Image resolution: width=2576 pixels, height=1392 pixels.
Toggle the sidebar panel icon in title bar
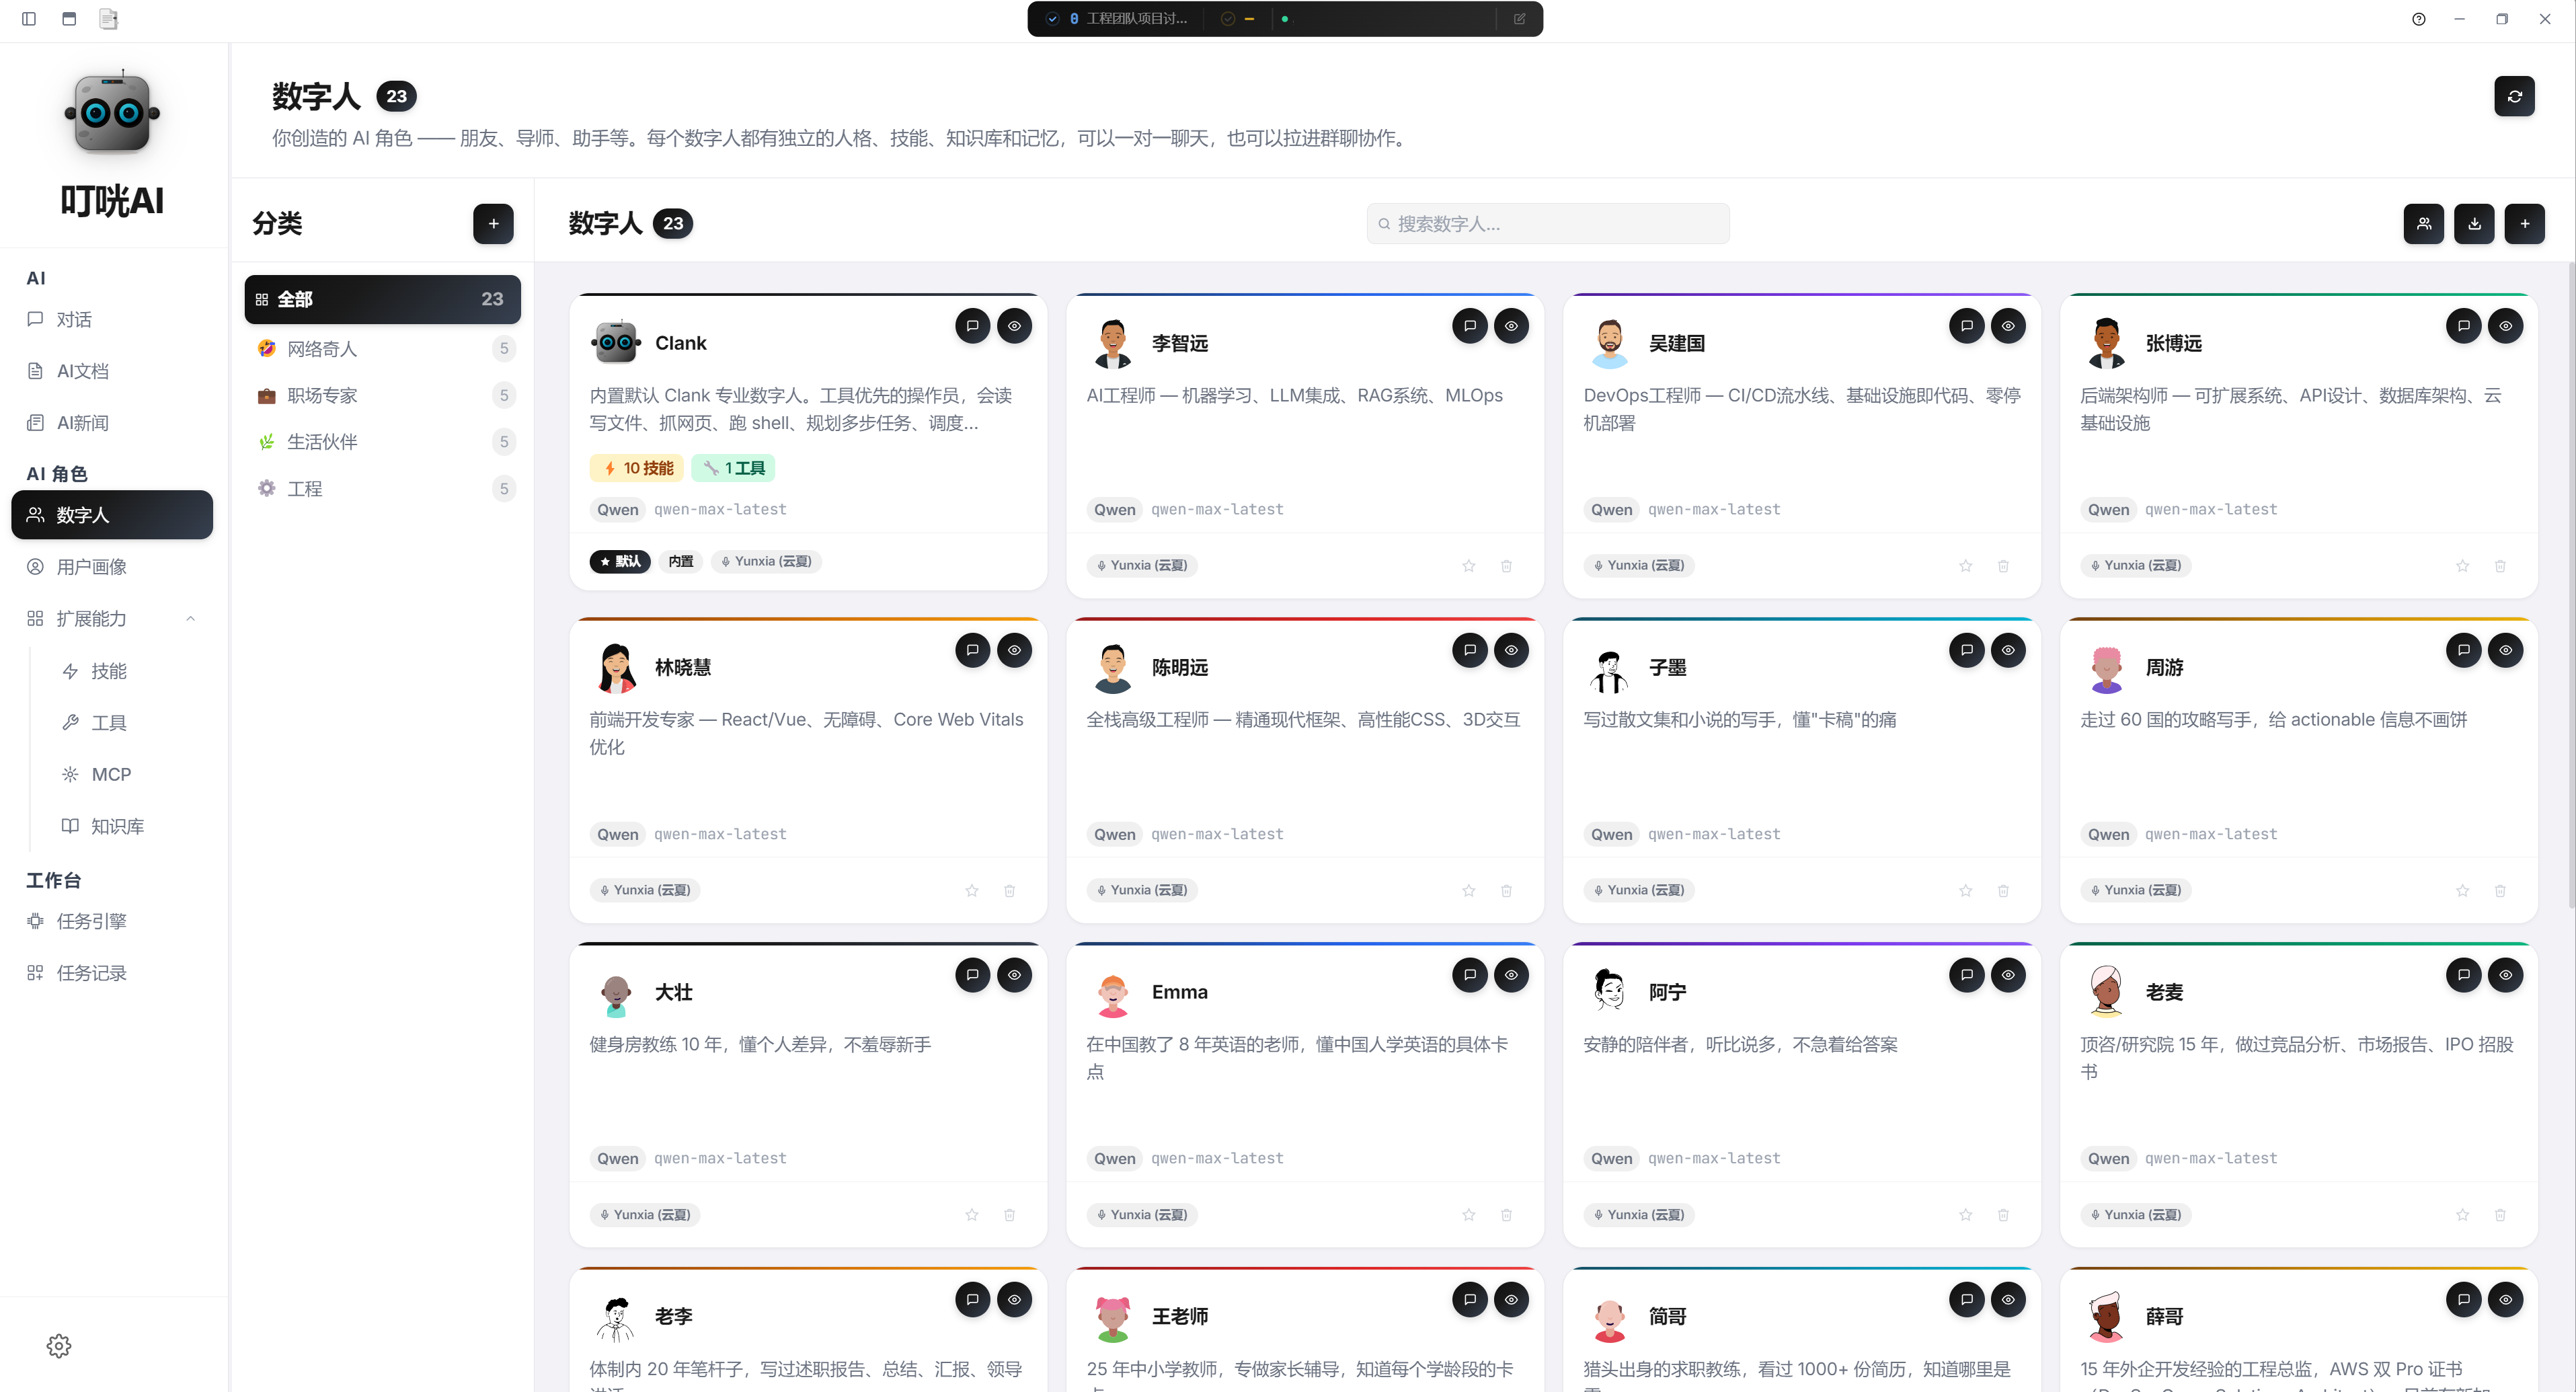(29, 19)
